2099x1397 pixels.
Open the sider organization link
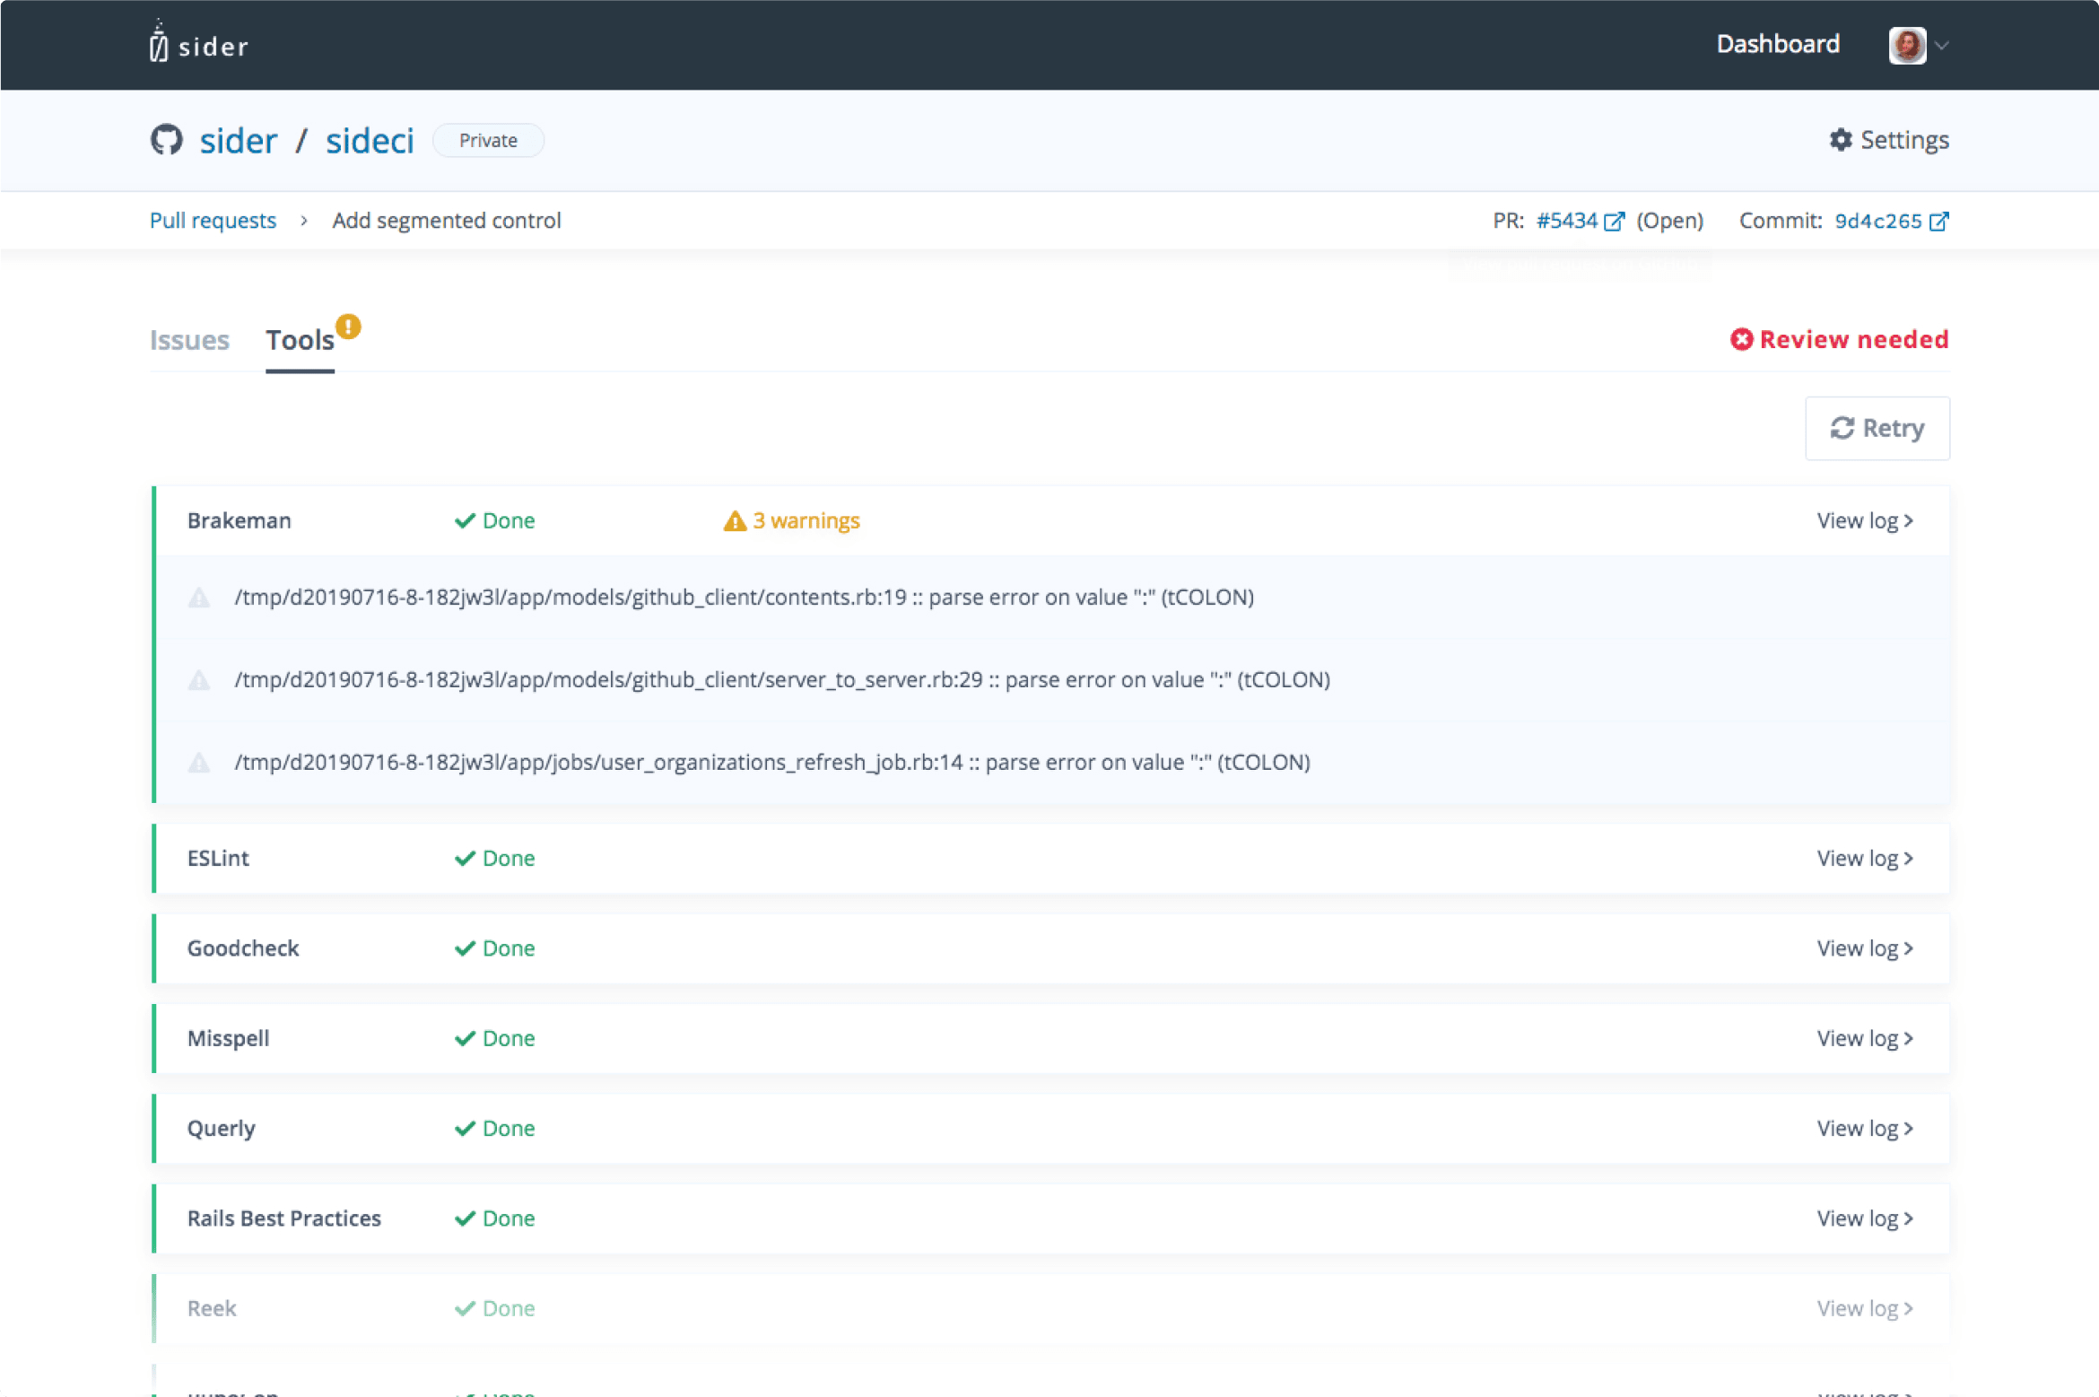(x=238, y=141)
